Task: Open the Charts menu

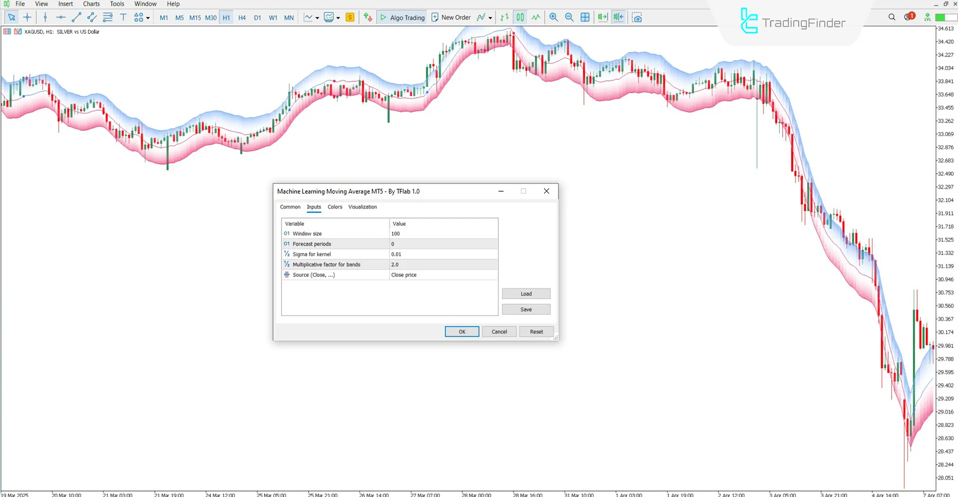Action: pos(91,3)
